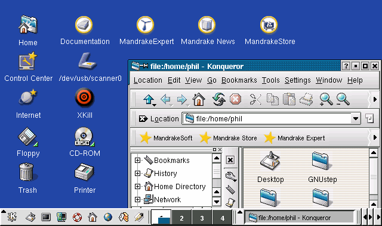Image resolution: width=382 pixels, height=226 pixels.
Task: Click the Up directory arrow in Konqueror toolbar
Action: pos(149,99)
